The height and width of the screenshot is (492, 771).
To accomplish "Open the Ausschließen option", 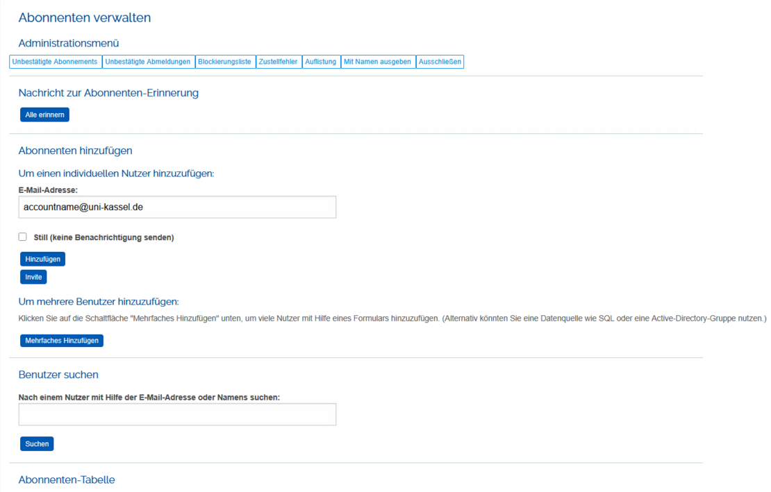I will coord(440,62).
